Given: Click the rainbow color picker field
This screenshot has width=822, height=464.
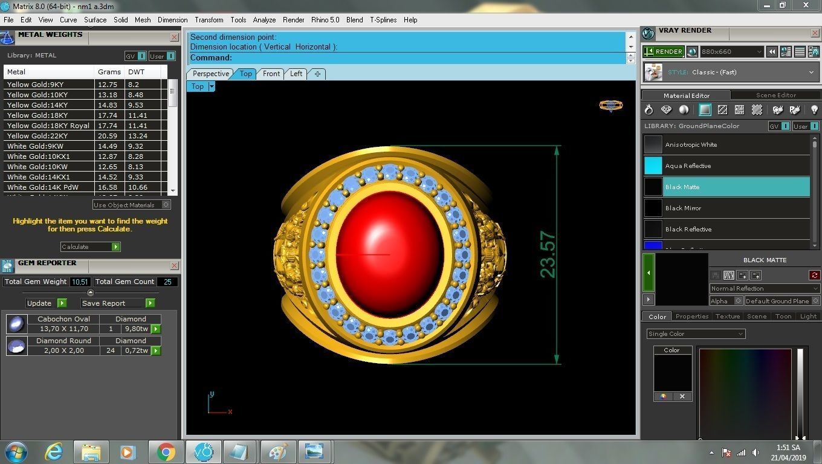Looking at the screenshot, I should point(745,393).
